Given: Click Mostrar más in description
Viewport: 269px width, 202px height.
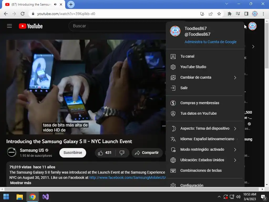Looking at the screenshot, I should tap(20, 183).
